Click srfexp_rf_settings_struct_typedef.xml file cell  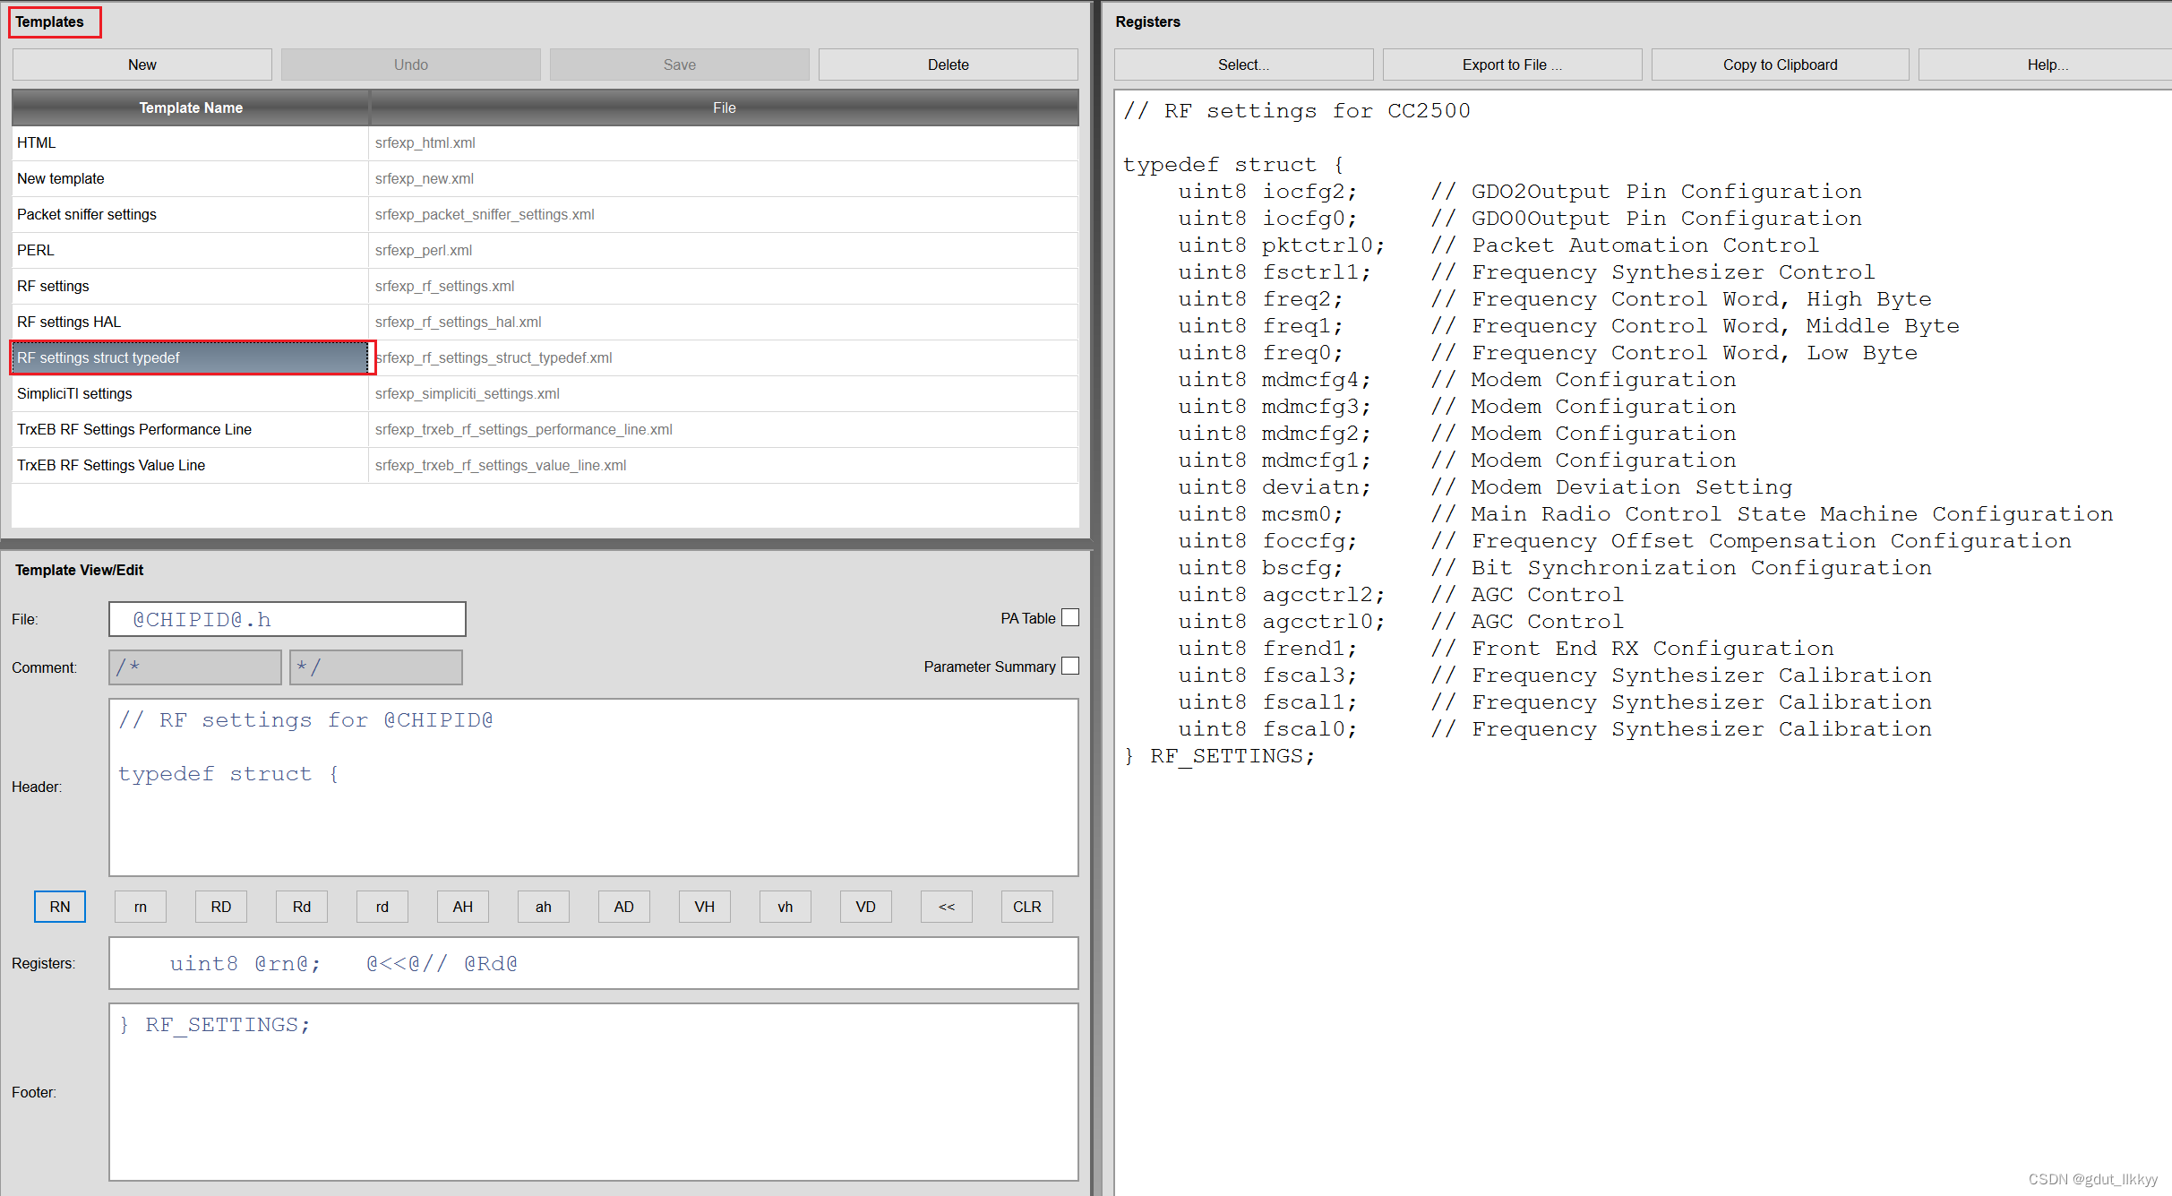coord(724,357)
